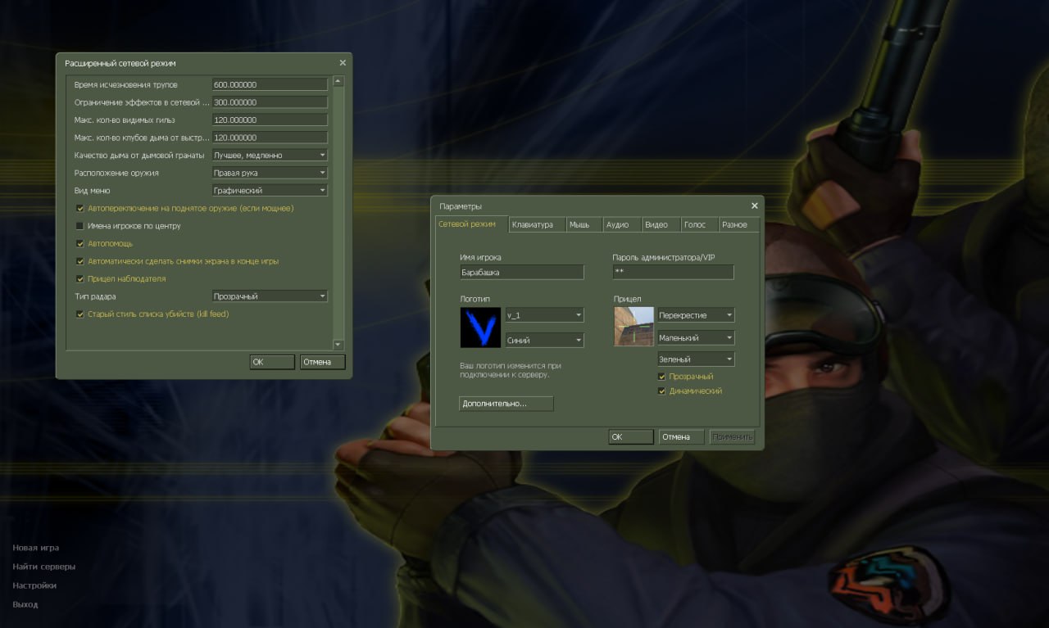
Task: Close the Расширенный сетевой режим dialog
Action: (x=343, y=63)
